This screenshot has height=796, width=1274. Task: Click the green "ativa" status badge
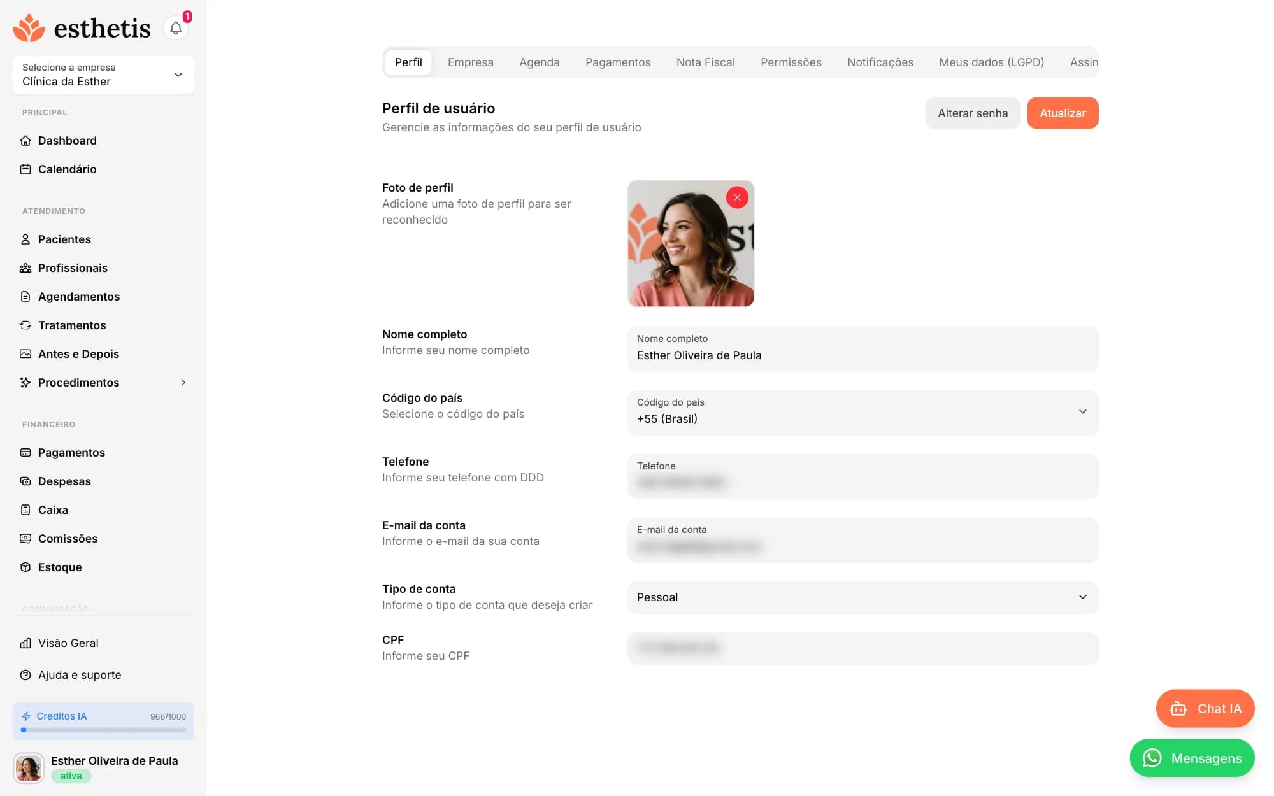click(71, 776)
